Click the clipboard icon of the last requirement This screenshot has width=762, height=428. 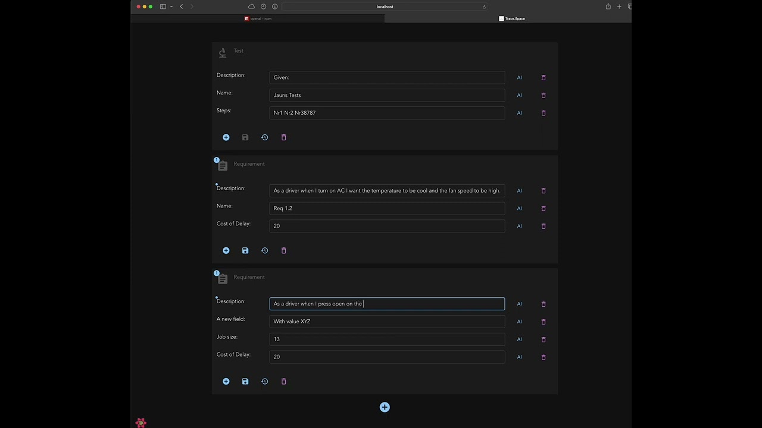pos(223,279)
